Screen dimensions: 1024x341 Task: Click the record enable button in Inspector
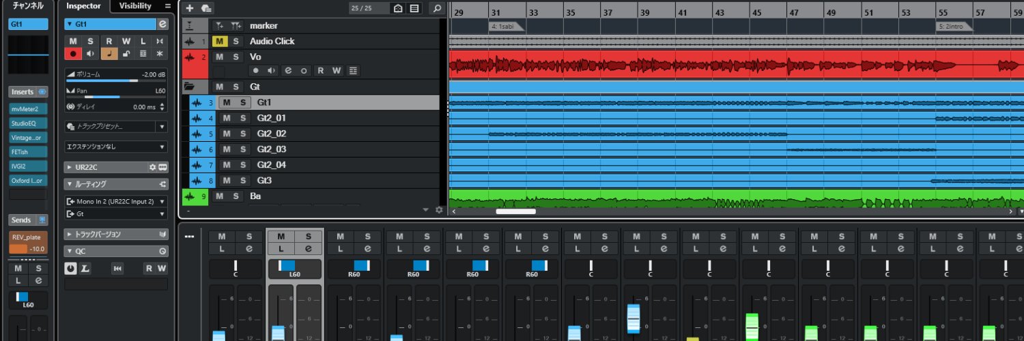tap(73, 53)
